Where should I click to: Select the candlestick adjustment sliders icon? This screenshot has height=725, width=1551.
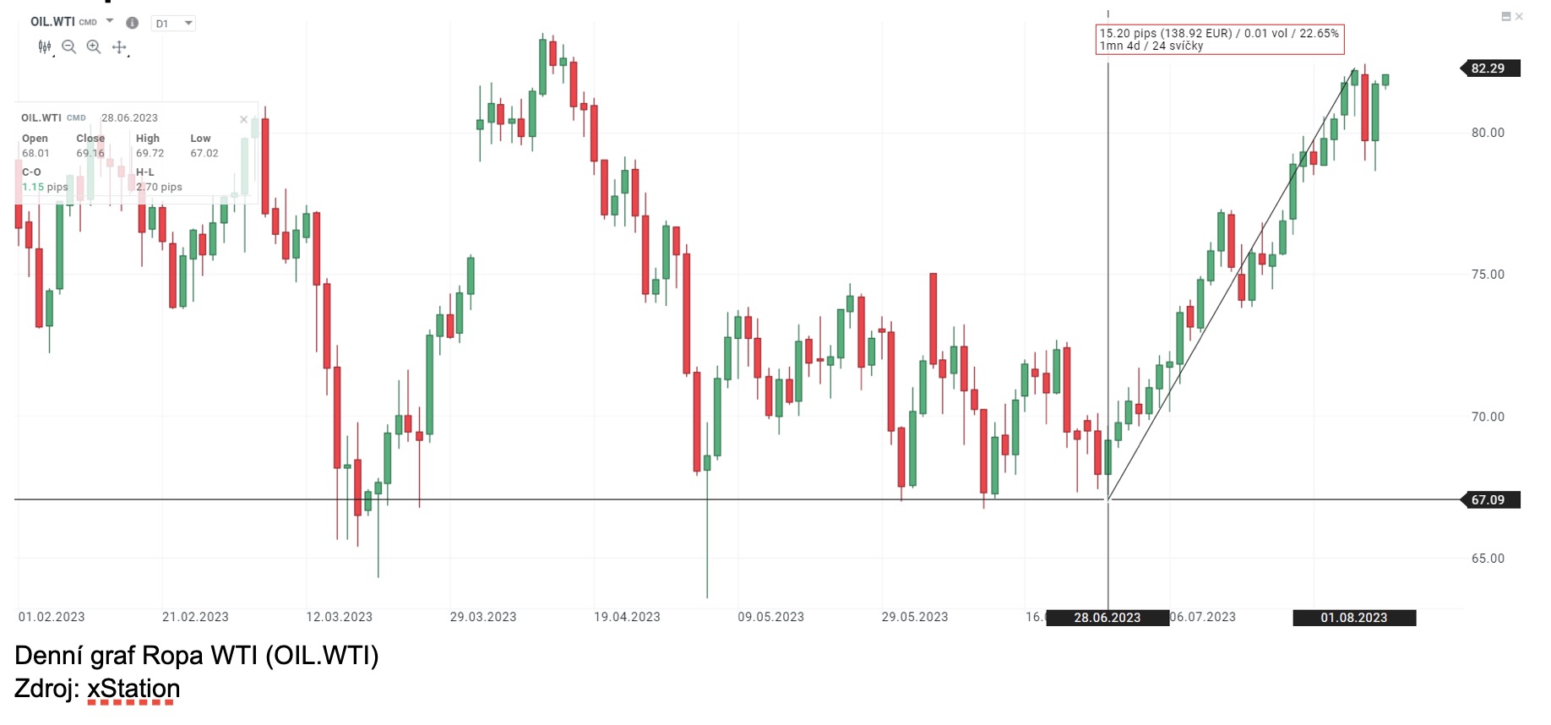44,47
